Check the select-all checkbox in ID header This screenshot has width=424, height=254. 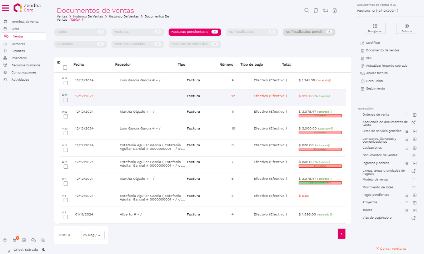[65, 67]
